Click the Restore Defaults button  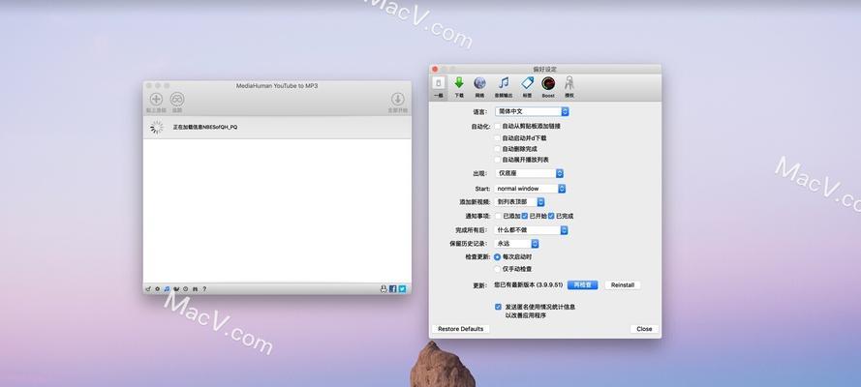point(461,329)
